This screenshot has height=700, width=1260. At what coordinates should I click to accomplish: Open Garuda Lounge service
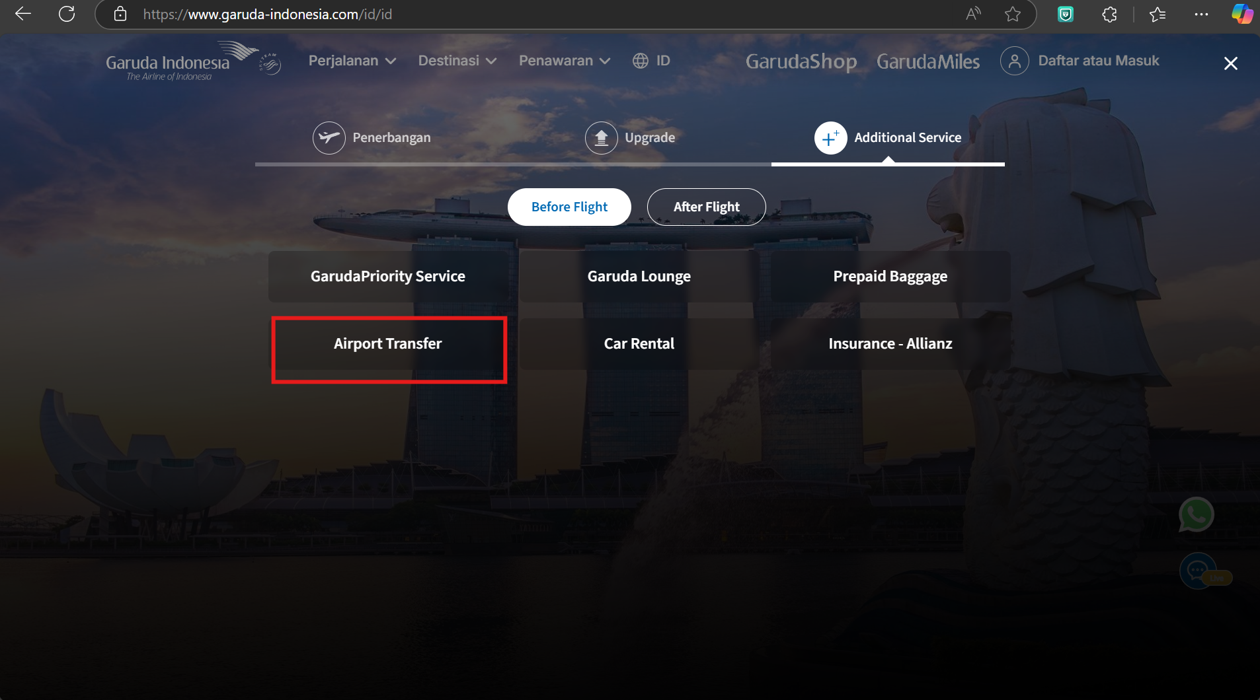(x=639, y=277)
